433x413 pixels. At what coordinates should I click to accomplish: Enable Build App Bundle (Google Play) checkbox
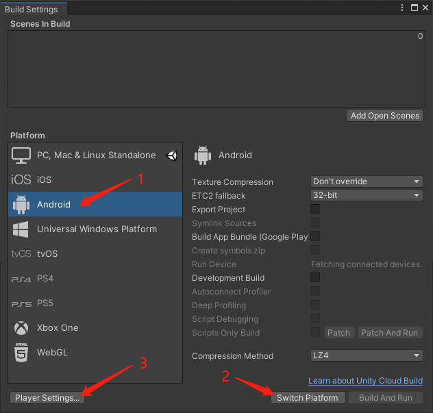tap(315, 236)
